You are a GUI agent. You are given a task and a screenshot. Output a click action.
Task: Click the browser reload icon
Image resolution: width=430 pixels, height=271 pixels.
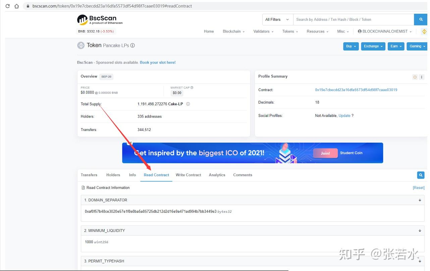7,6
